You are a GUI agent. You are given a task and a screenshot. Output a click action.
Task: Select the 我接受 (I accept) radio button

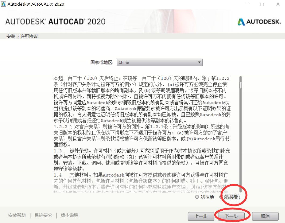click(221, 197)
